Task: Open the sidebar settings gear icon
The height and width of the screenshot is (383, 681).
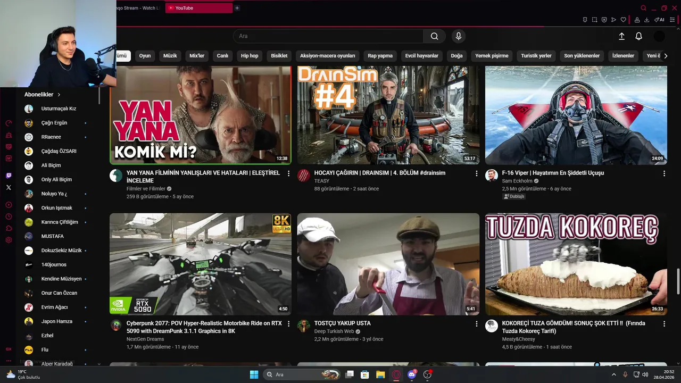Action: point(9,240)
